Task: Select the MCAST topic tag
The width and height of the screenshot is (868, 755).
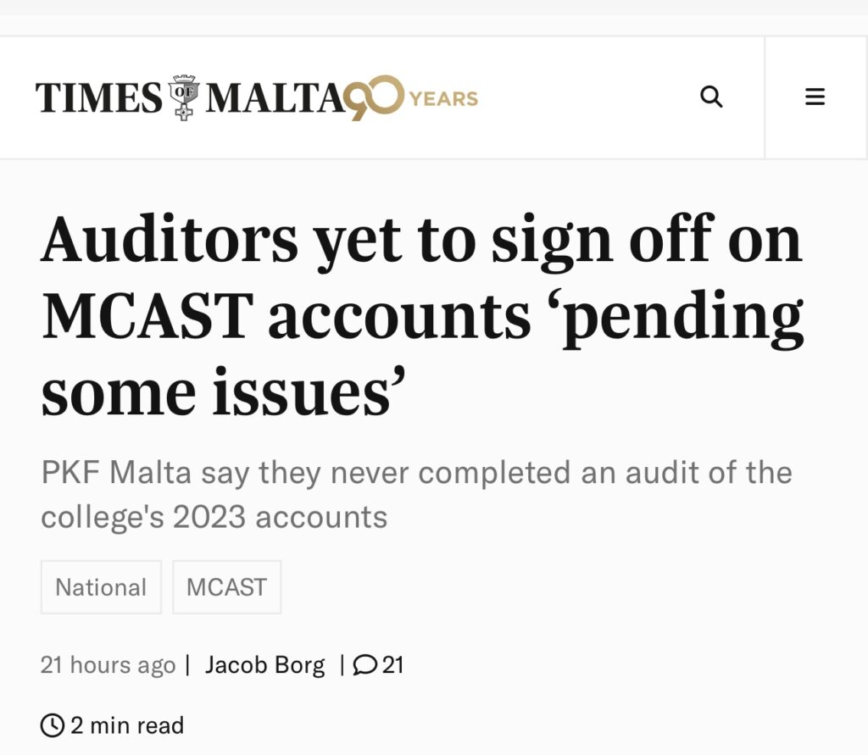Action: (x=227, y=586)
